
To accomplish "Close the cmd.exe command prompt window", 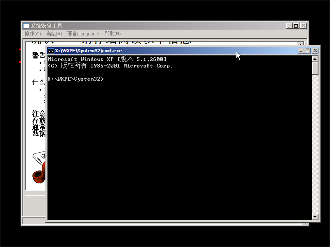I will pyautogui.click(x=315, y=51).
